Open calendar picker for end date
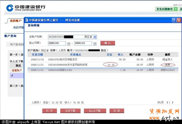 (95, 43)
